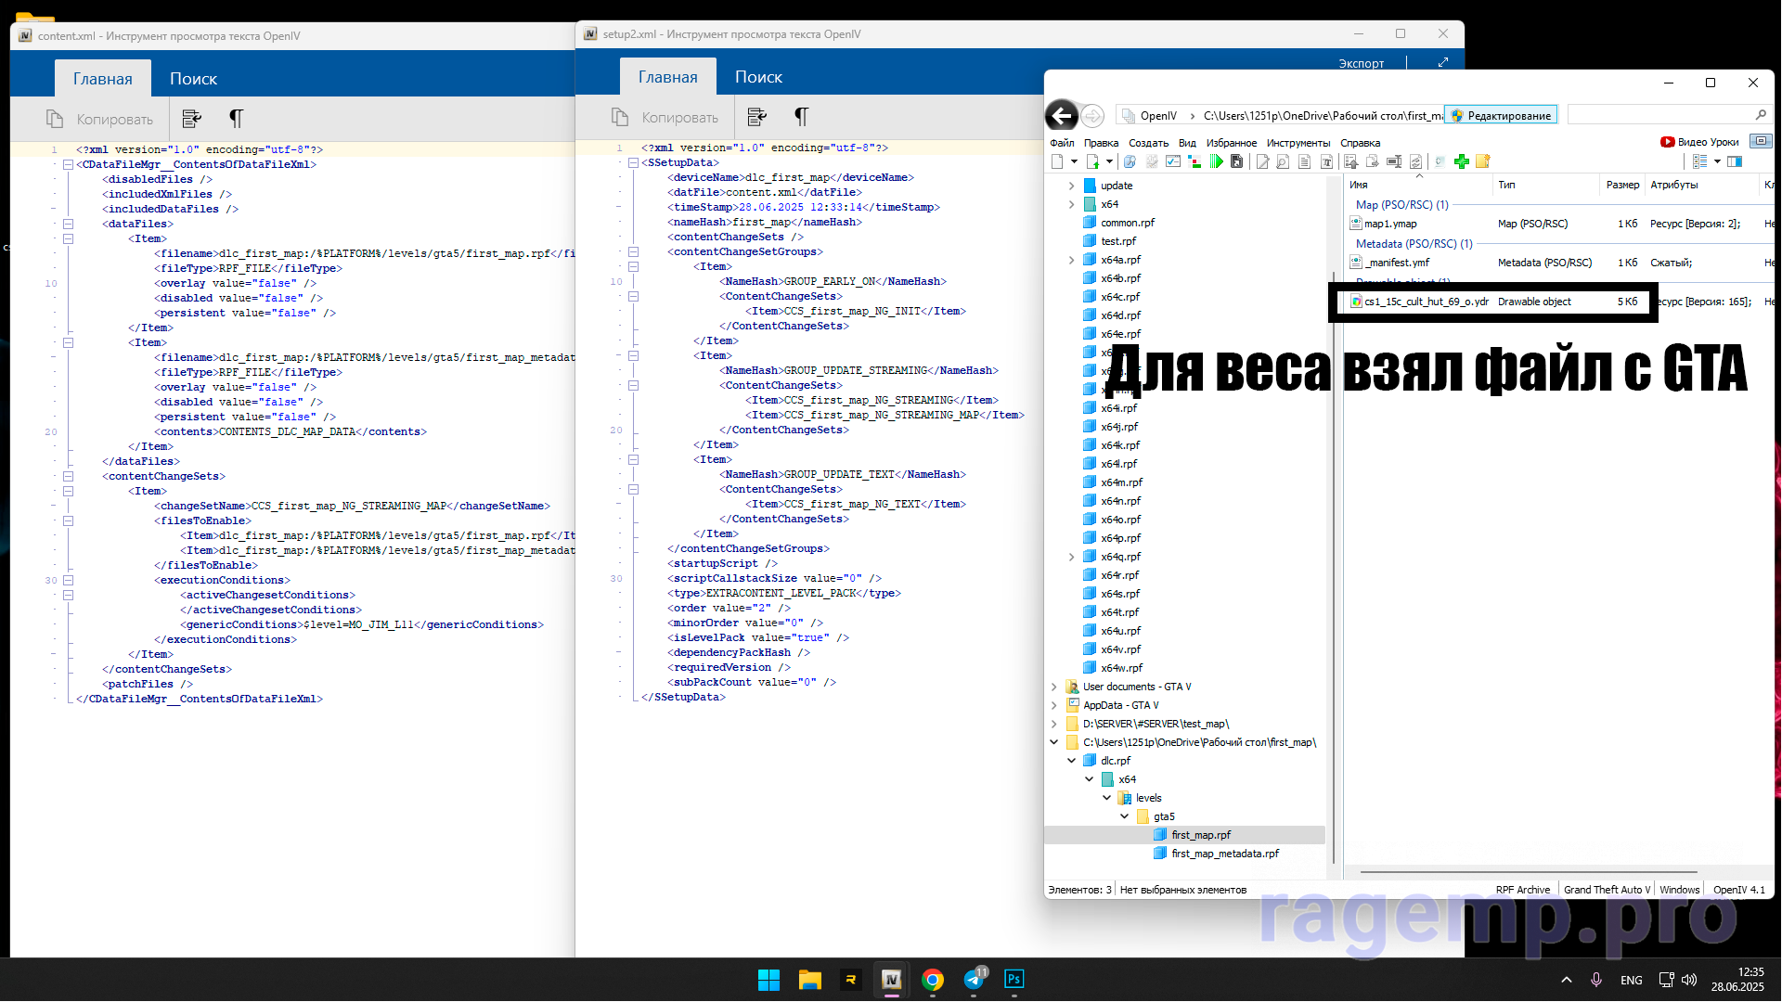The height and width of the screenshot is (1002, 1782).
Task: Click Экспорт in setup2.xml window header
Action: click(1361, 63)
